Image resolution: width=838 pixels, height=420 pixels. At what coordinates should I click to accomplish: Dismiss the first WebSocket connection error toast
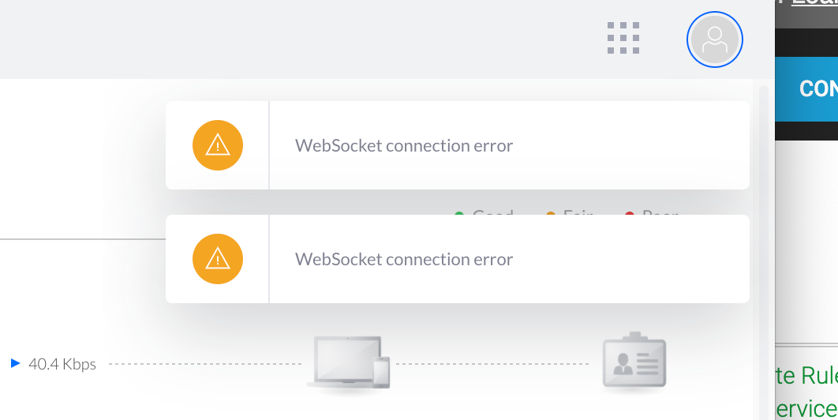click(458, 145)
